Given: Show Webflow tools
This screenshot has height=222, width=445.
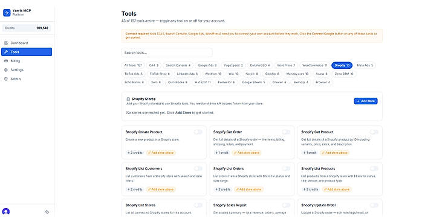Looking at the screenshot, I should pos(213,74).
